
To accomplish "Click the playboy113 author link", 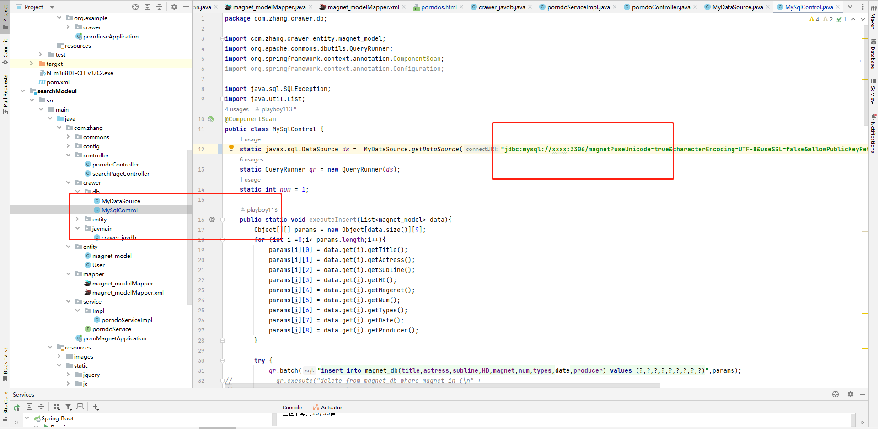I will pos(262,209).
